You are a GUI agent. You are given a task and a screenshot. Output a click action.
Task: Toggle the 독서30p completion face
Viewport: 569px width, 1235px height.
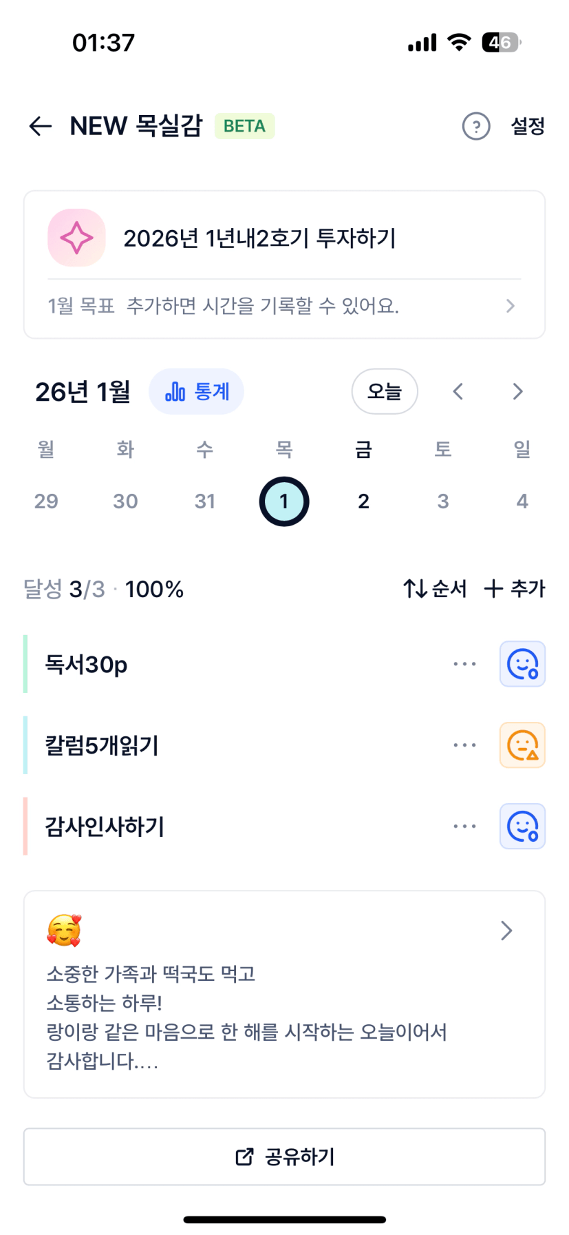click(522, 664)
